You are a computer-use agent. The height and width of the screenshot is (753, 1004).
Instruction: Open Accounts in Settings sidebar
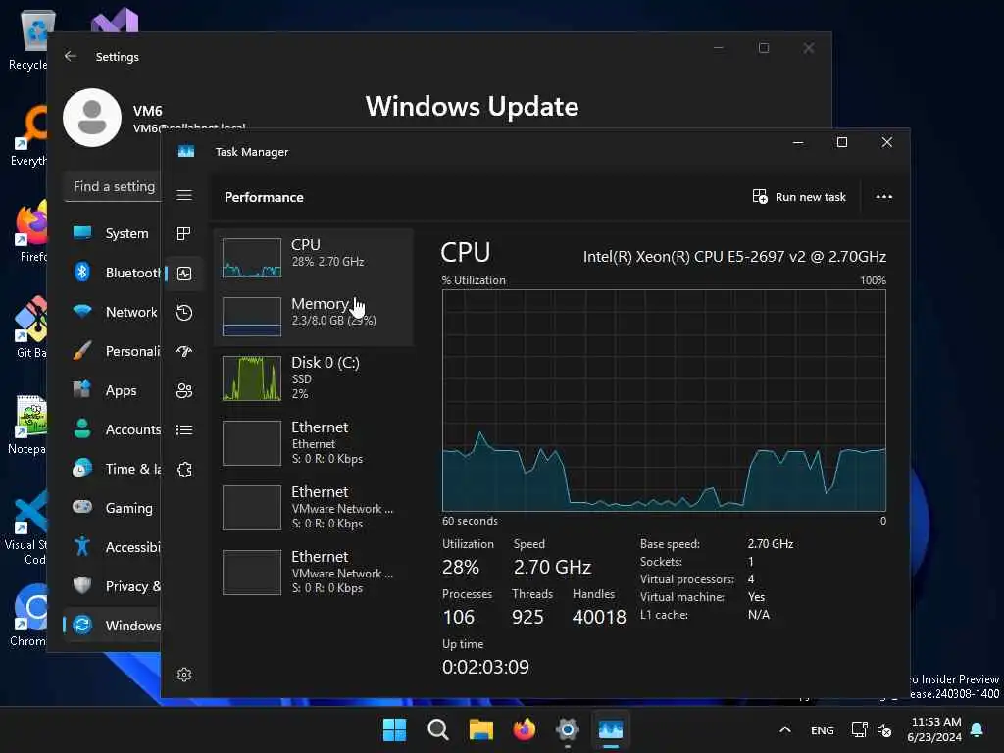pos(113,429)
